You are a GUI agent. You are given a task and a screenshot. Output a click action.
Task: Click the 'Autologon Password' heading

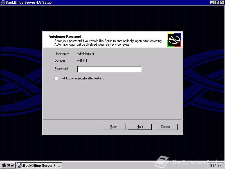[65, 37]
